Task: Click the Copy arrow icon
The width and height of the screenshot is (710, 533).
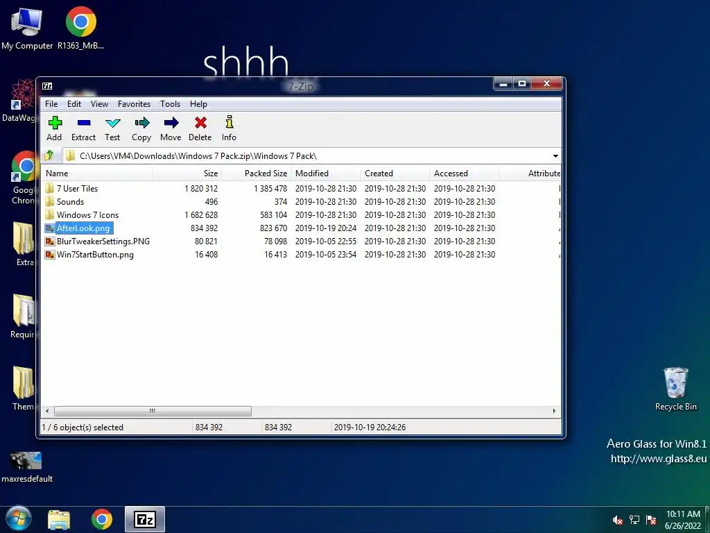Action: pos(141,122)
